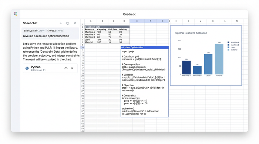Select column K header
The width and height of the screenshot is (259, 144).
click(213, 21)
